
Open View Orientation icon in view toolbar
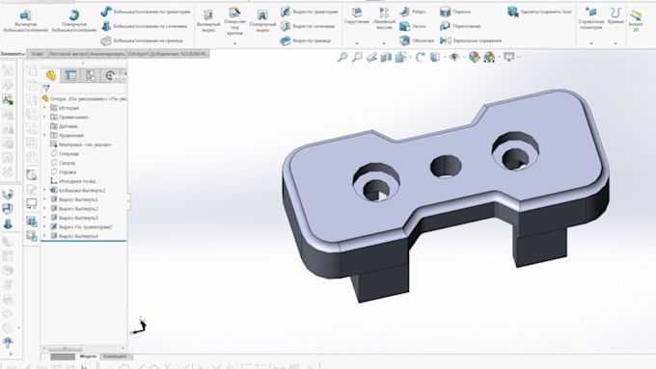click(x=400, y=57)
